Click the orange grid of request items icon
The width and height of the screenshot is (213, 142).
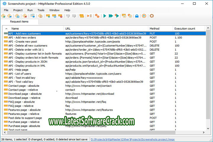click(82, 16)
